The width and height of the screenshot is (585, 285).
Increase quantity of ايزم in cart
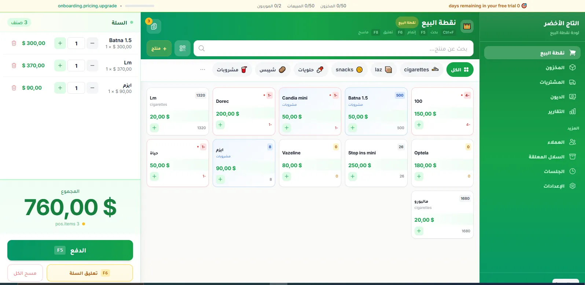click(60, 88)
